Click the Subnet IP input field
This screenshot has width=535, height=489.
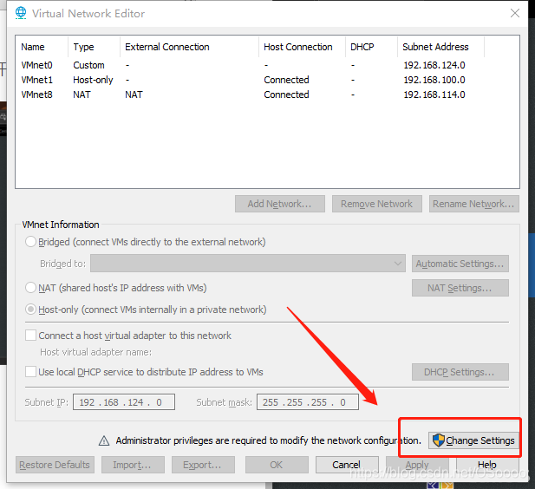coord(124,402)
